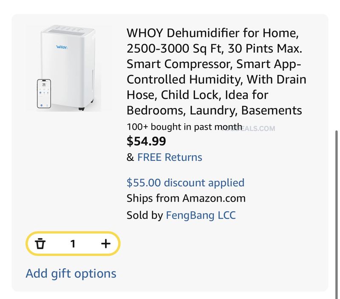The image size is (340, 299).
Task: Open the WHOY dehumidifier product thumbnail
Action: click(x=69, y=68)
